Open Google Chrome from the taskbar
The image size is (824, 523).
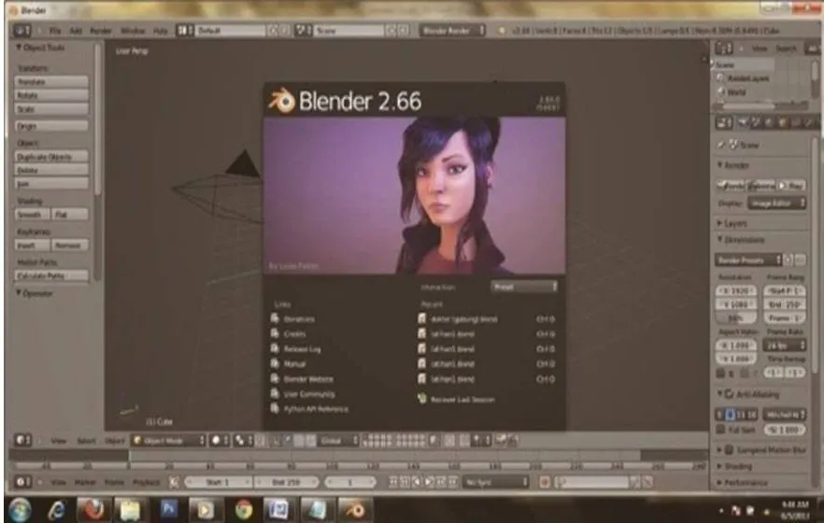click(243, 509)
